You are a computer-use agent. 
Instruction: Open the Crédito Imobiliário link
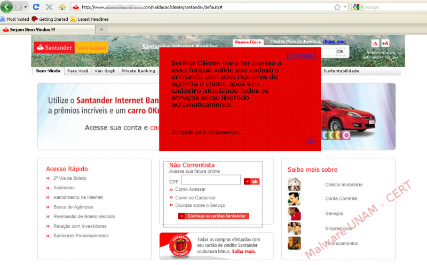344,184
